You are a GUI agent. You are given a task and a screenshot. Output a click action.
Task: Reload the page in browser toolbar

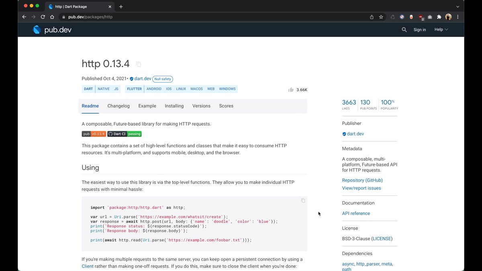pyautogui.click(x=43, y=17)
